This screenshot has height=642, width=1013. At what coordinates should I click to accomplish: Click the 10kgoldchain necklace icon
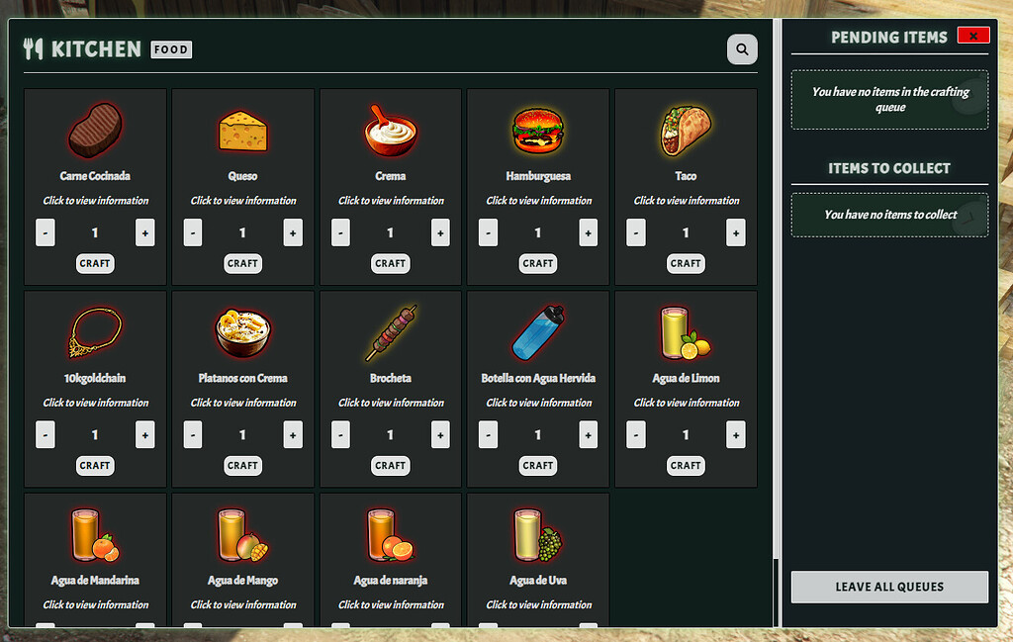[x=95, y=332]
